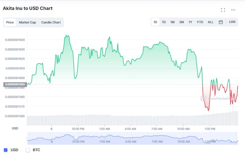Viewport: 245px width, 154px height.
Task: Click the 1:00 PM main axis label
Action: tap(210, 129)
